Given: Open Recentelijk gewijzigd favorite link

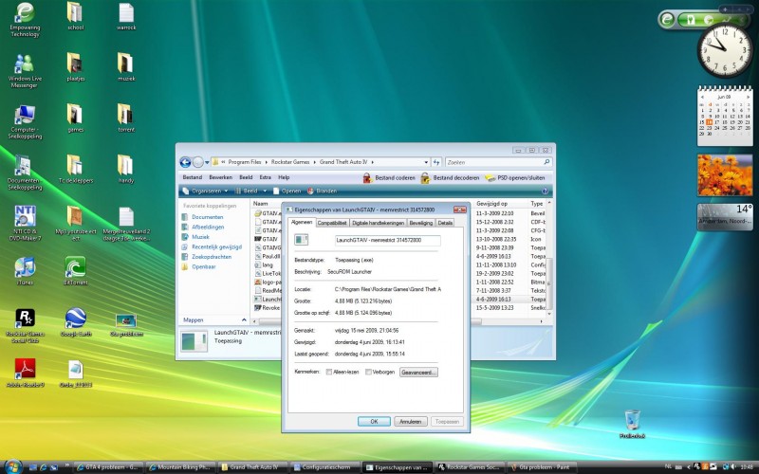Looking at the screenshot, I should pyautogui.click(x=216, y=246).
